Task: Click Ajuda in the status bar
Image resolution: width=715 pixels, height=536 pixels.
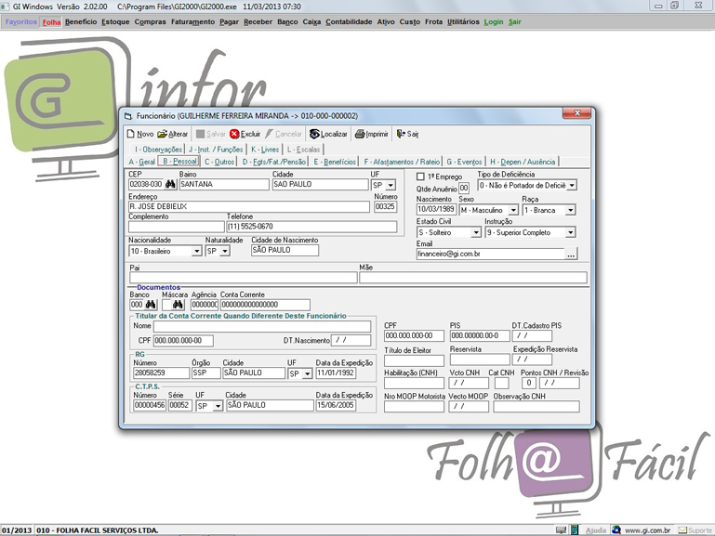Action: (596, 530)
